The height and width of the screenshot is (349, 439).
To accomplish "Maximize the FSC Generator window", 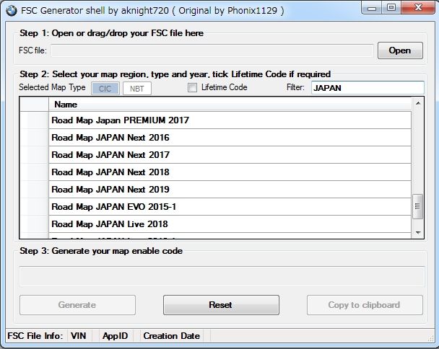I will click(391, 8).
